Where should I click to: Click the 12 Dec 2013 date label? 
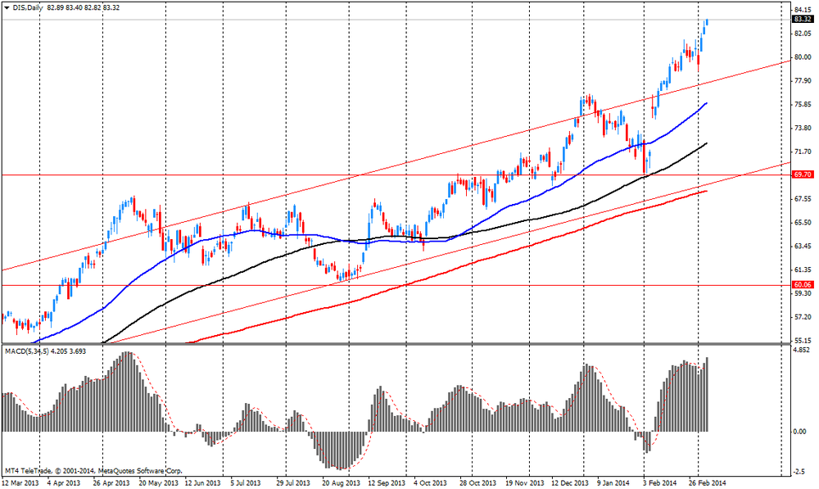coord(570,482)
